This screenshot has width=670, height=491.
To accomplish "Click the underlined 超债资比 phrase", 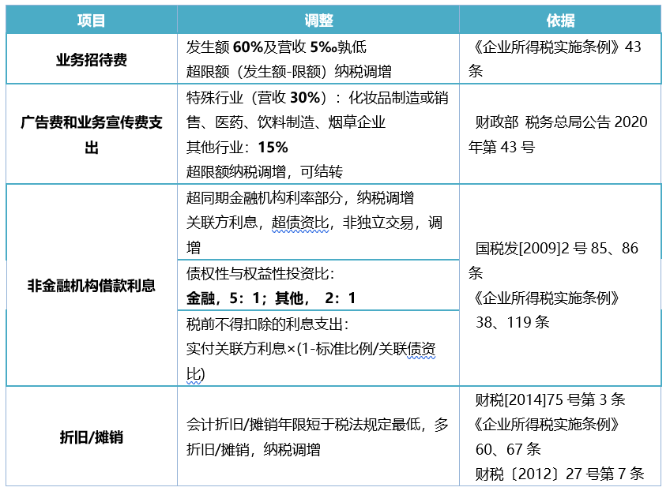I will pos(300,223).
